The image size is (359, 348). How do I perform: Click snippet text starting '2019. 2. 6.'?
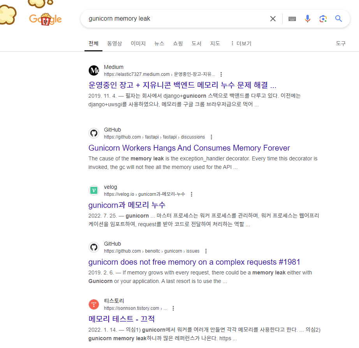click(200, 277)
